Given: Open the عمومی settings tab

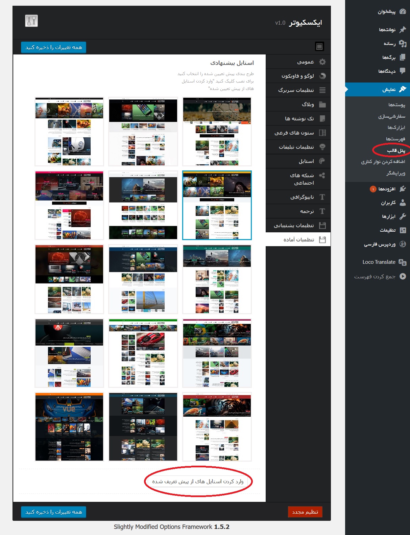Looking at the screenshot, I should point(305,62).
